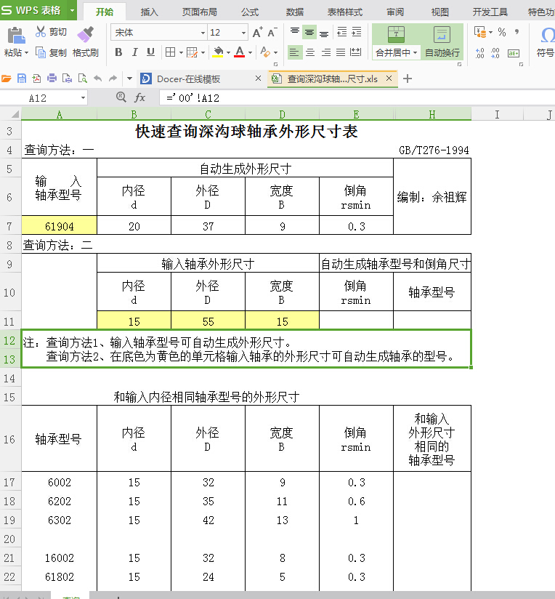Expand quick access toolbar customize arrow
555x599 pixels.
(x=129, y=79)
